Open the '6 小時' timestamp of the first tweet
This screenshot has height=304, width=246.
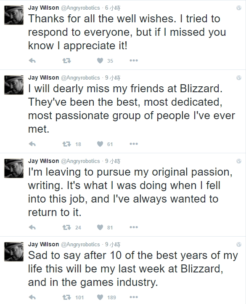click(113, 8)
